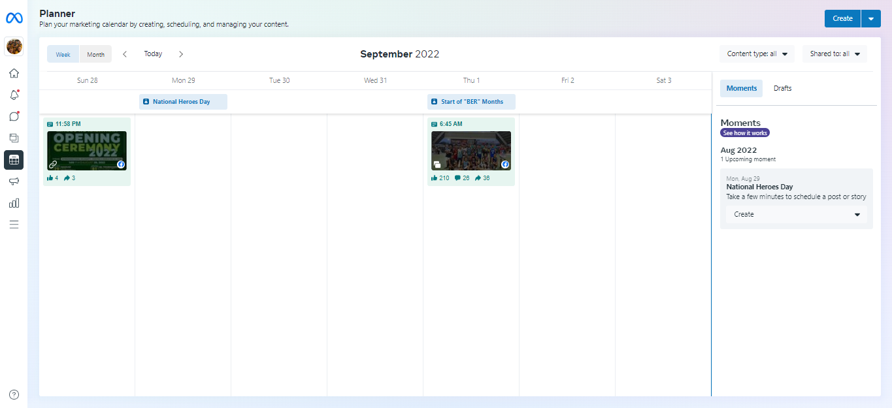Viewport: 892px width, 408px height.
Task: Click Facebook badge on Opening Ceremony post
Action: click(x=121, y=165)
